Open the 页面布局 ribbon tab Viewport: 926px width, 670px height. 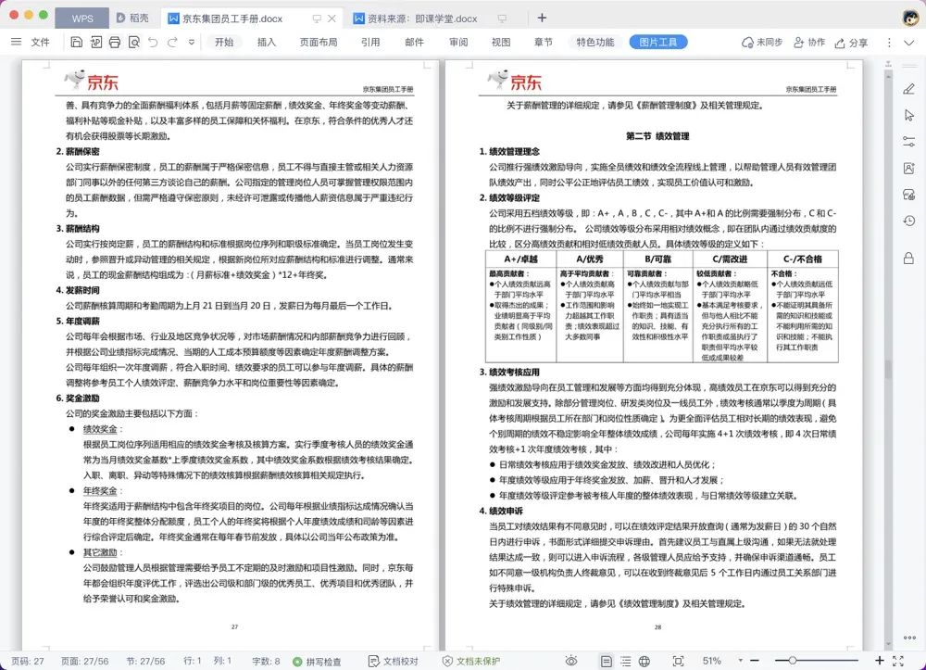319,42
